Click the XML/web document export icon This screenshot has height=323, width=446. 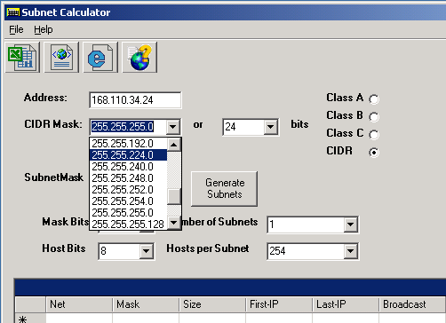click(61, 58)
